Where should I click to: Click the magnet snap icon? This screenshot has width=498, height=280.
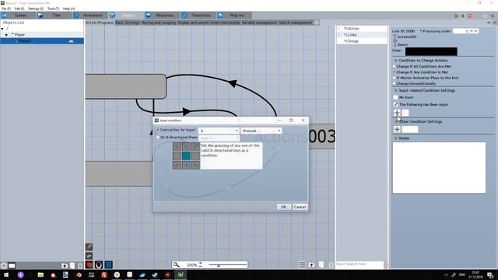coord(99,264)
